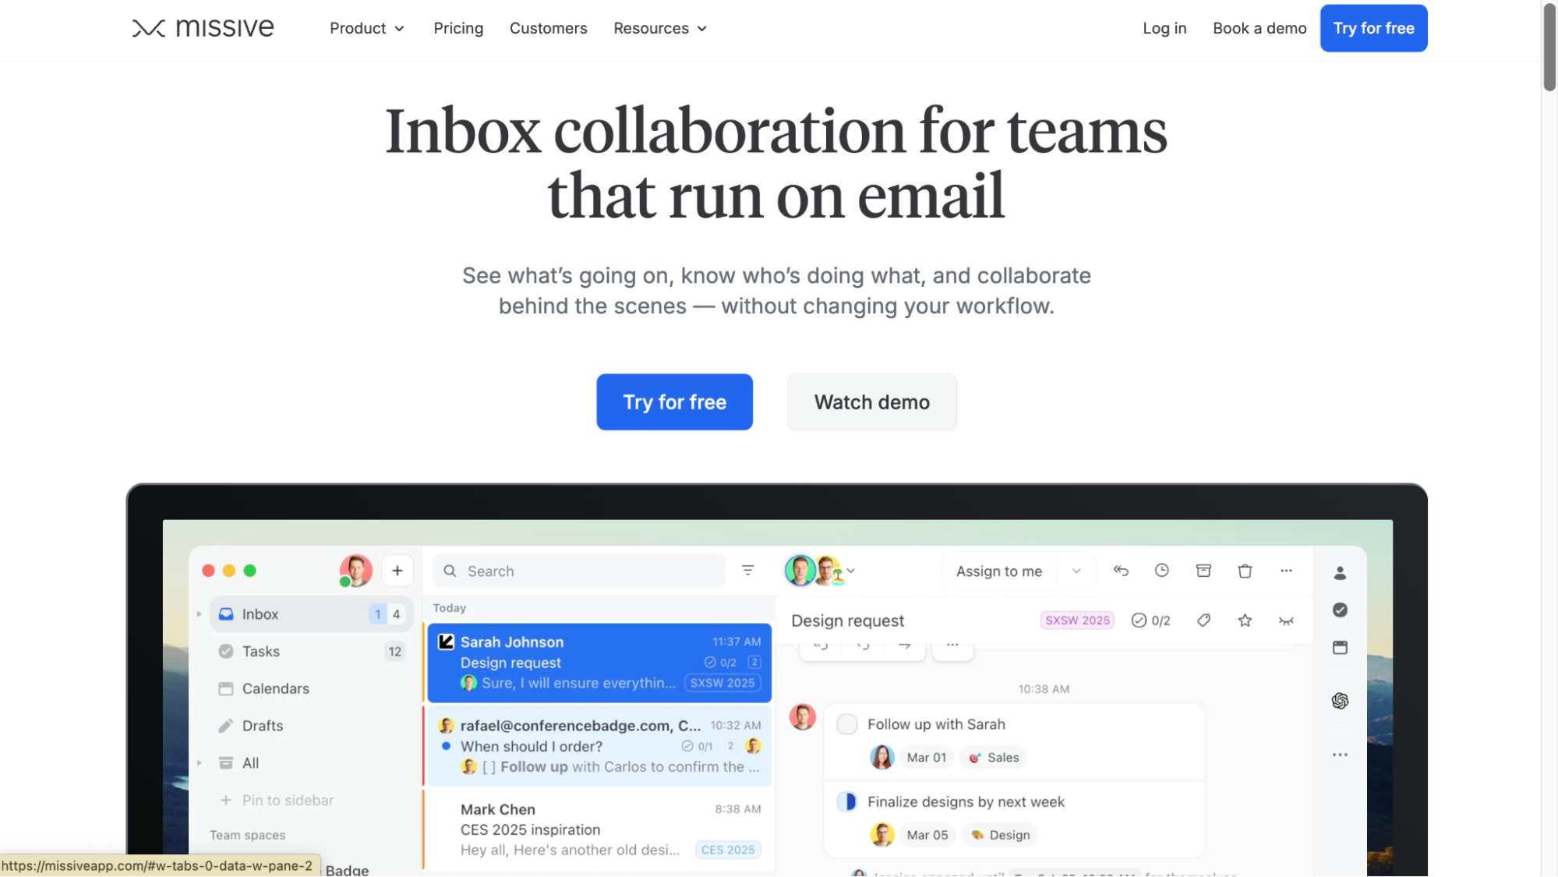This screenshot has height=877, width=1558.
Task: Toggle the Finalize designs task status circle
Action: [846, 801]
